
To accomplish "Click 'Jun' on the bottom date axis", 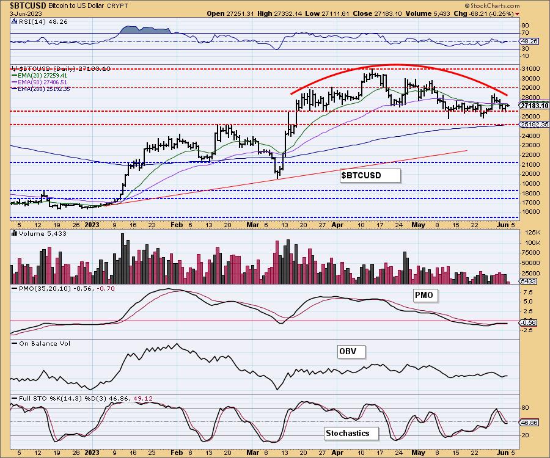I will [502, 453].
